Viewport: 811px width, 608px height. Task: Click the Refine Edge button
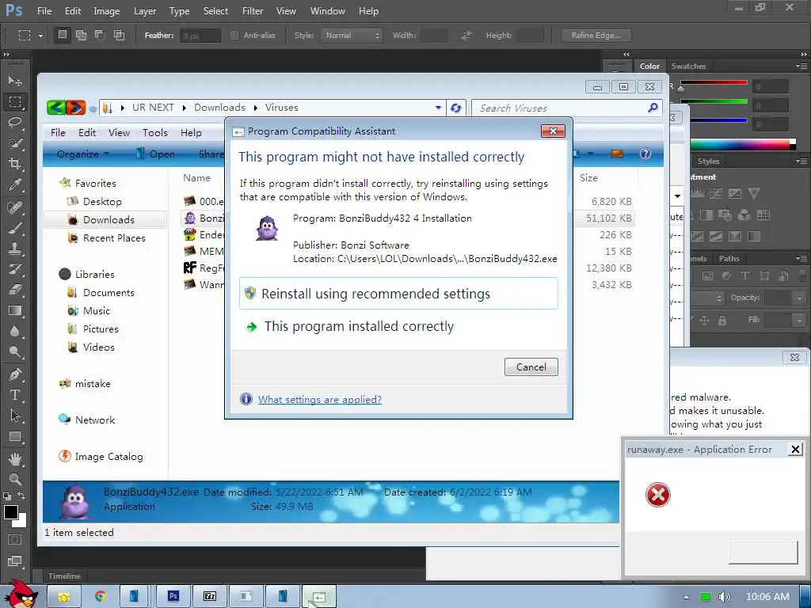click(x=596, y=36)
